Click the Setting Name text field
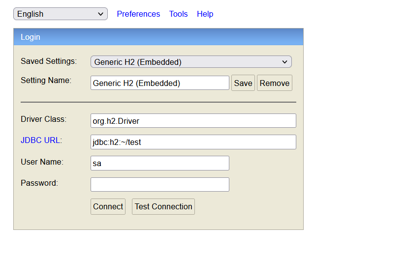 coord(159,83)
